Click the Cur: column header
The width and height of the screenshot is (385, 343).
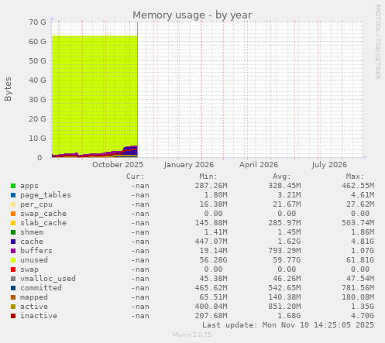[135, 177]
